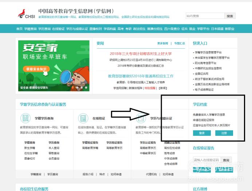Open 在校生学籍 link
This screenshot has height=191, width=252.
(31, 153)
